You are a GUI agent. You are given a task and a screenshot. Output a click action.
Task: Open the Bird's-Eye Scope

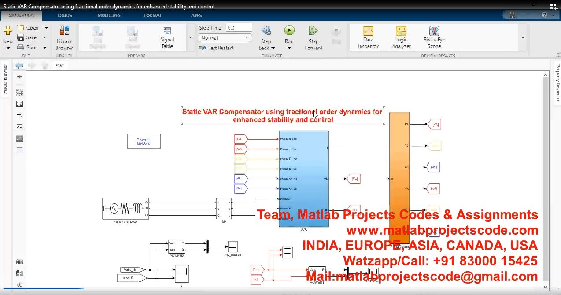point(434,37)
